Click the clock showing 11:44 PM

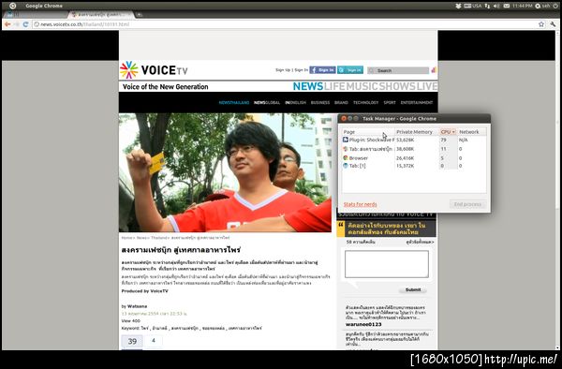coord(523,6)
